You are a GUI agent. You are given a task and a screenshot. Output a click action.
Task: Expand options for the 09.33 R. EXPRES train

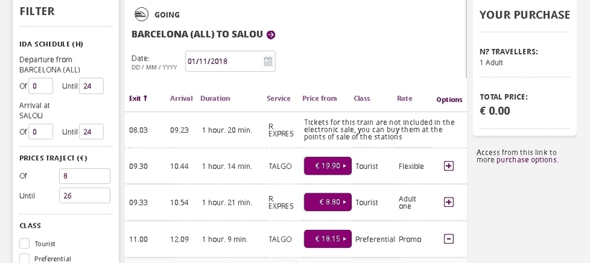pos(448,202)
